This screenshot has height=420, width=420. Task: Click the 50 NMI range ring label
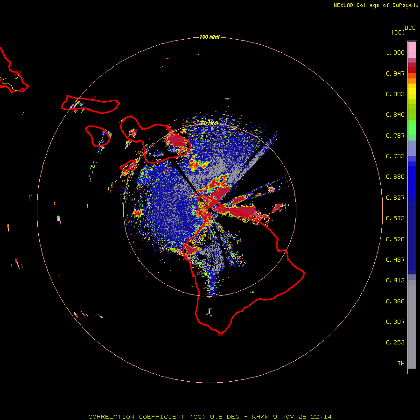click(x=210, y=123)
